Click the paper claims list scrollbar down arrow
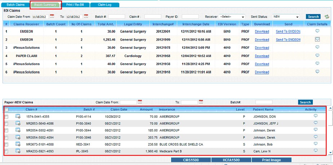The height and width of the screenshot is (165, 333). click(x=331, y=152)
